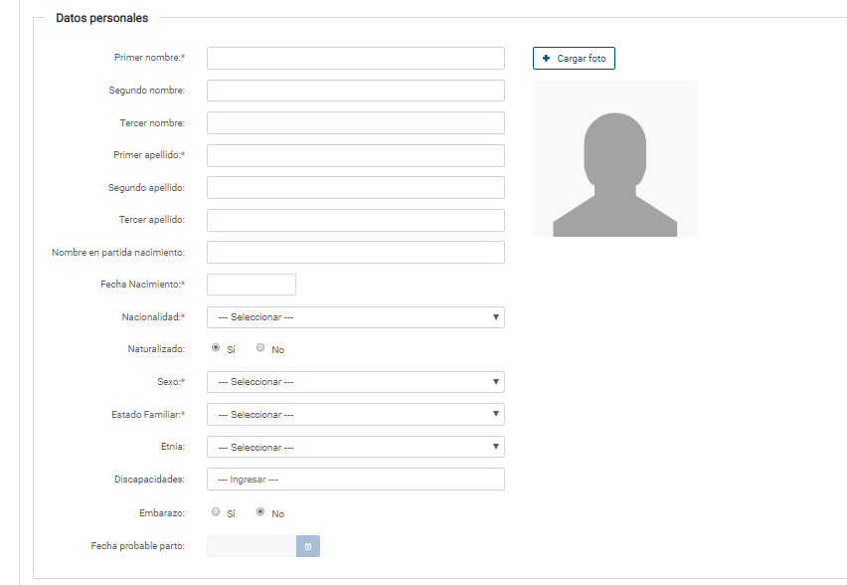Image resolution: width=847 pixels, height=585 pixels.
Task: Click the Fecha Nacimiento date field
Action: tap(252, 285)
